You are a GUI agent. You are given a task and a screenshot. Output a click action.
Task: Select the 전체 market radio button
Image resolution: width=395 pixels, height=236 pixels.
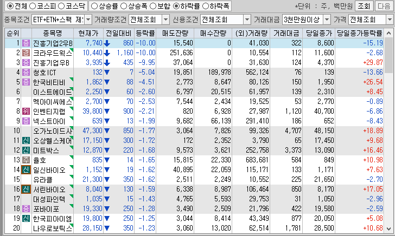click(10, 6)
